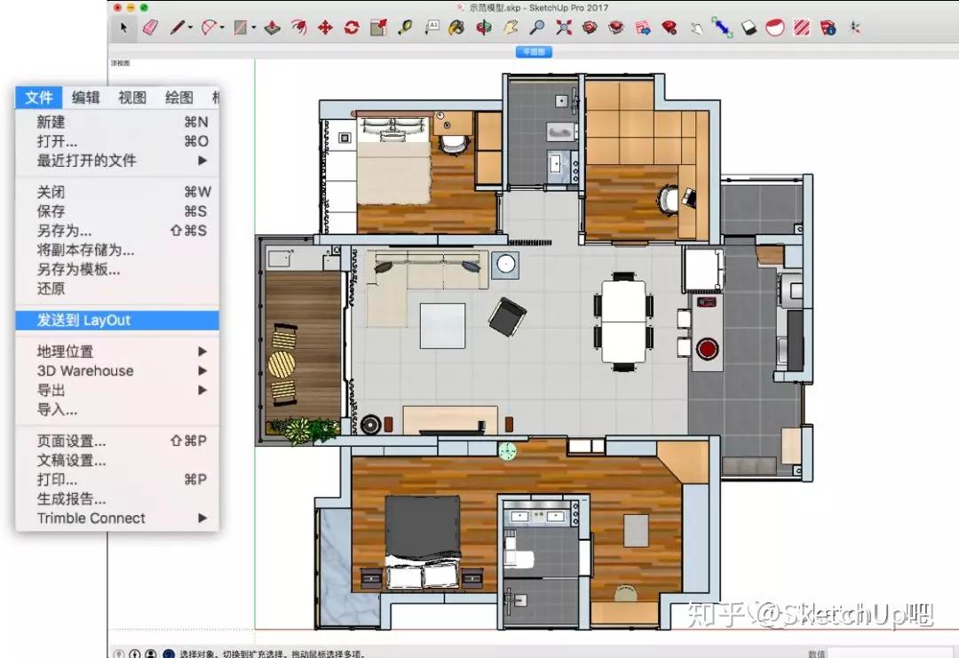Open the 编辑 menu
Viewport: 959px width, 658px height.
click(84, 98)
